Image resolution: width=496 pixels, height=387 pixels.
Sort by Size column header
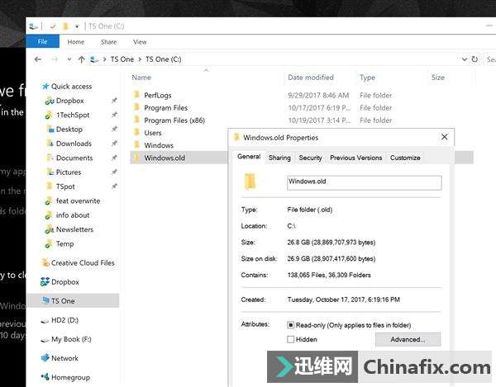pos(438,78)
